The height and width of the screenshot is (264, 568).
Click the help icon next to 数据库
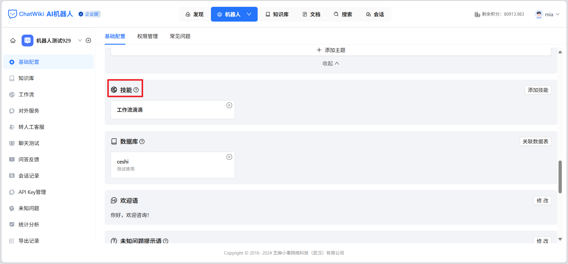pyautogui.click(x=142, y=142)
